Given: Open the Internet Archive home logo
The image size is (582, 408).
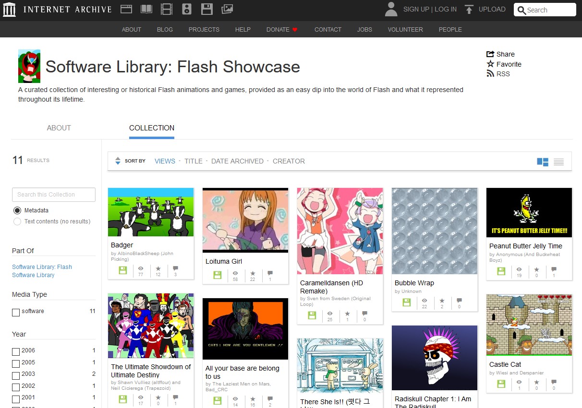Looking at the screenshot, I should click(x=9, y=9).
